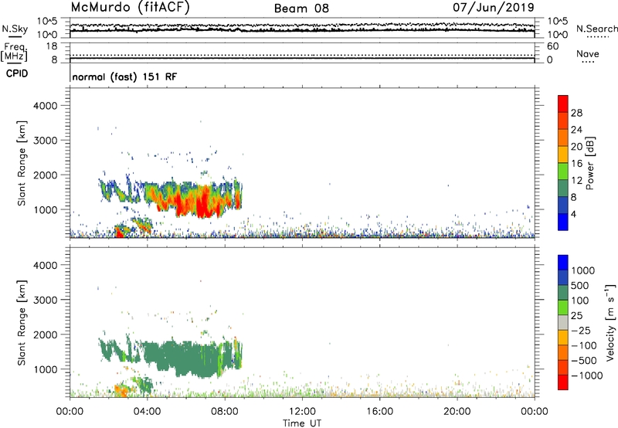Click the blue bottom of Power colorbar
Viewport: 618px width, 428px height.
563,222
